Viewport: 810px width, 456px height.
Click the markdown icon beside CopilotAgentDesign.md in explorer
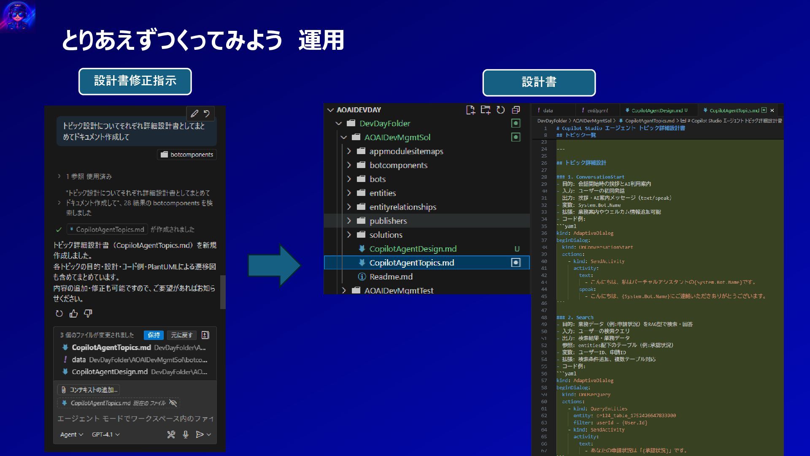click(x=362, y=249)
